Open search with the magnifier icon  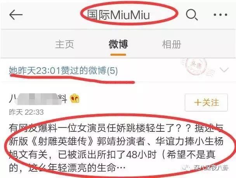192,15
